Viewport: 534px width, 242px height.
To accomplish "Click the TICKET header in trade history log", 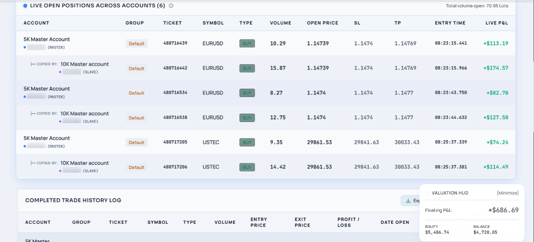I will click(x=118, y=222).
